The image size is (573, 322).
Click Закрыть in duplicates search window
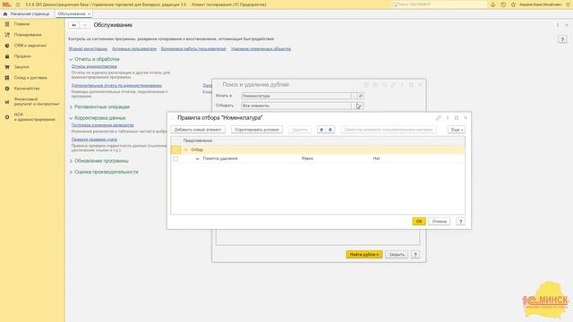[397, 255]
